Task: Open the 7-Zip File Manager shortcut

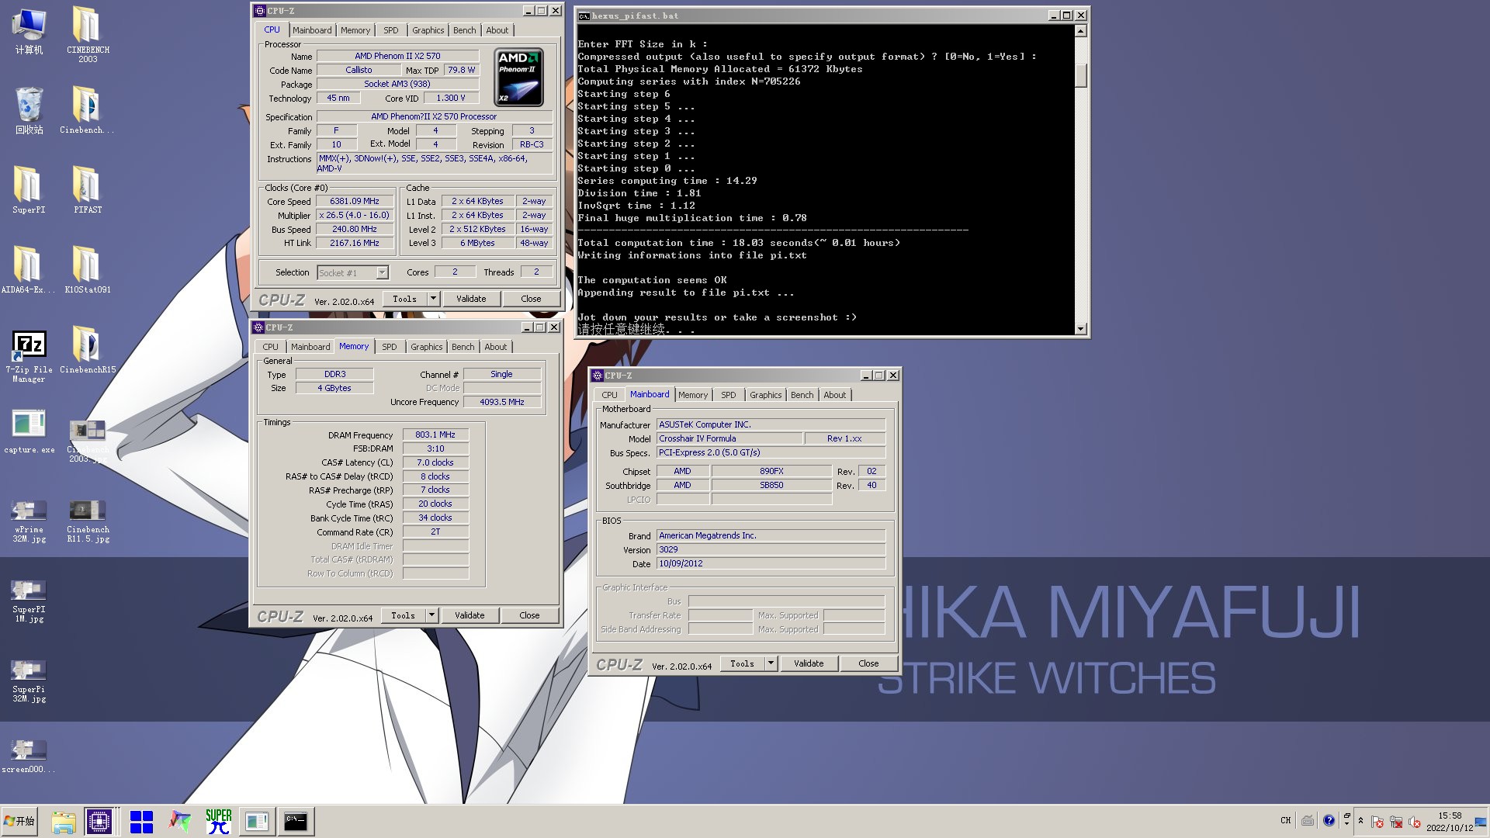Action: tap(29, 356)
